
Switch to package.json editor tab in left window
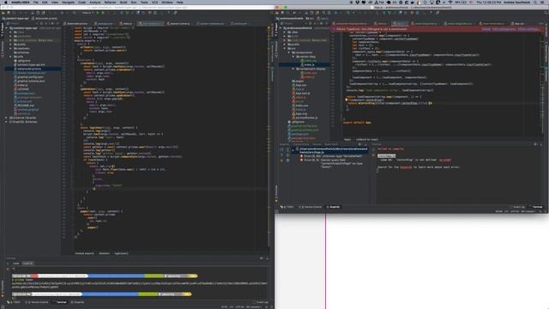tap(105, 24)
